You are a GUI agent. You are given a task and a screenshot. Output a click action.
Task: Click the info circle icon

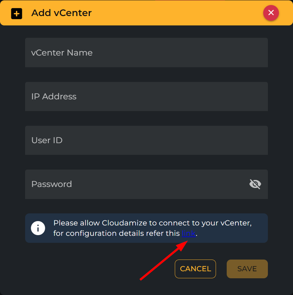click(x=38, y=228)
